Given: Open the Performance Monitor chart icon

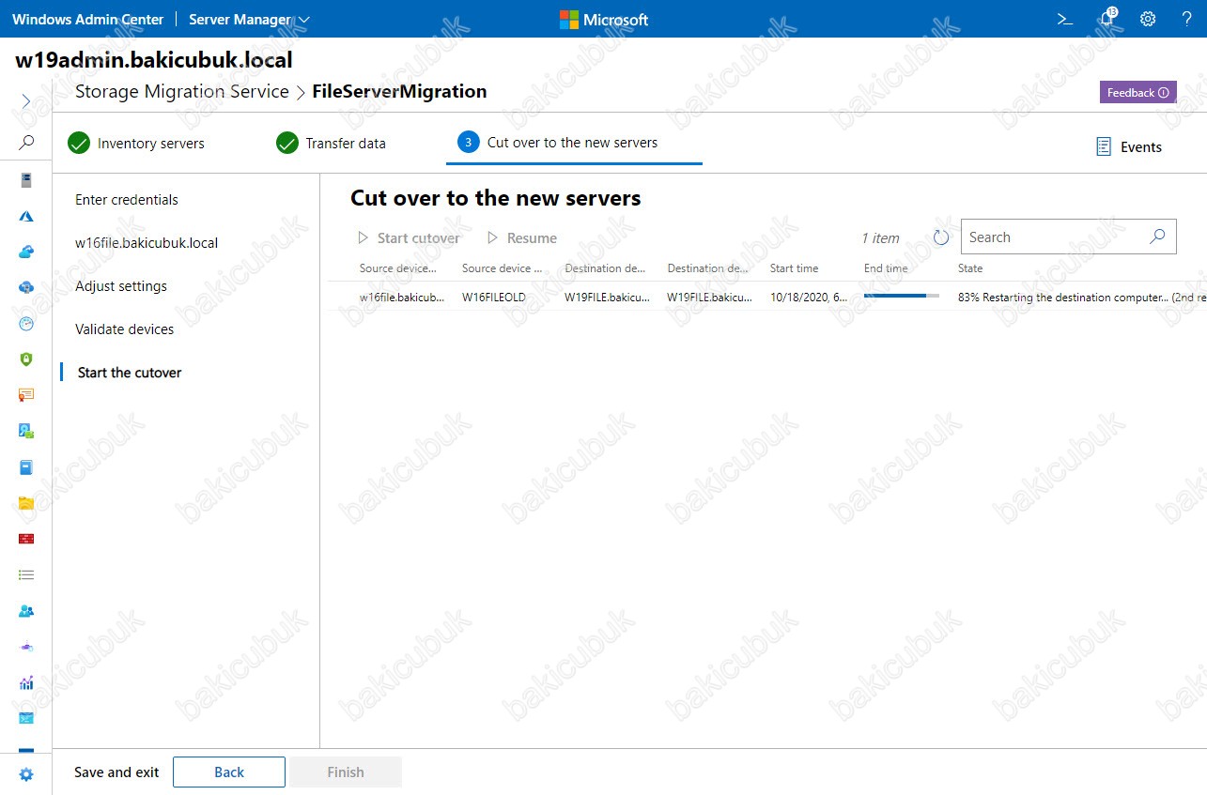Looking at the screenshot, I should 26,682.
